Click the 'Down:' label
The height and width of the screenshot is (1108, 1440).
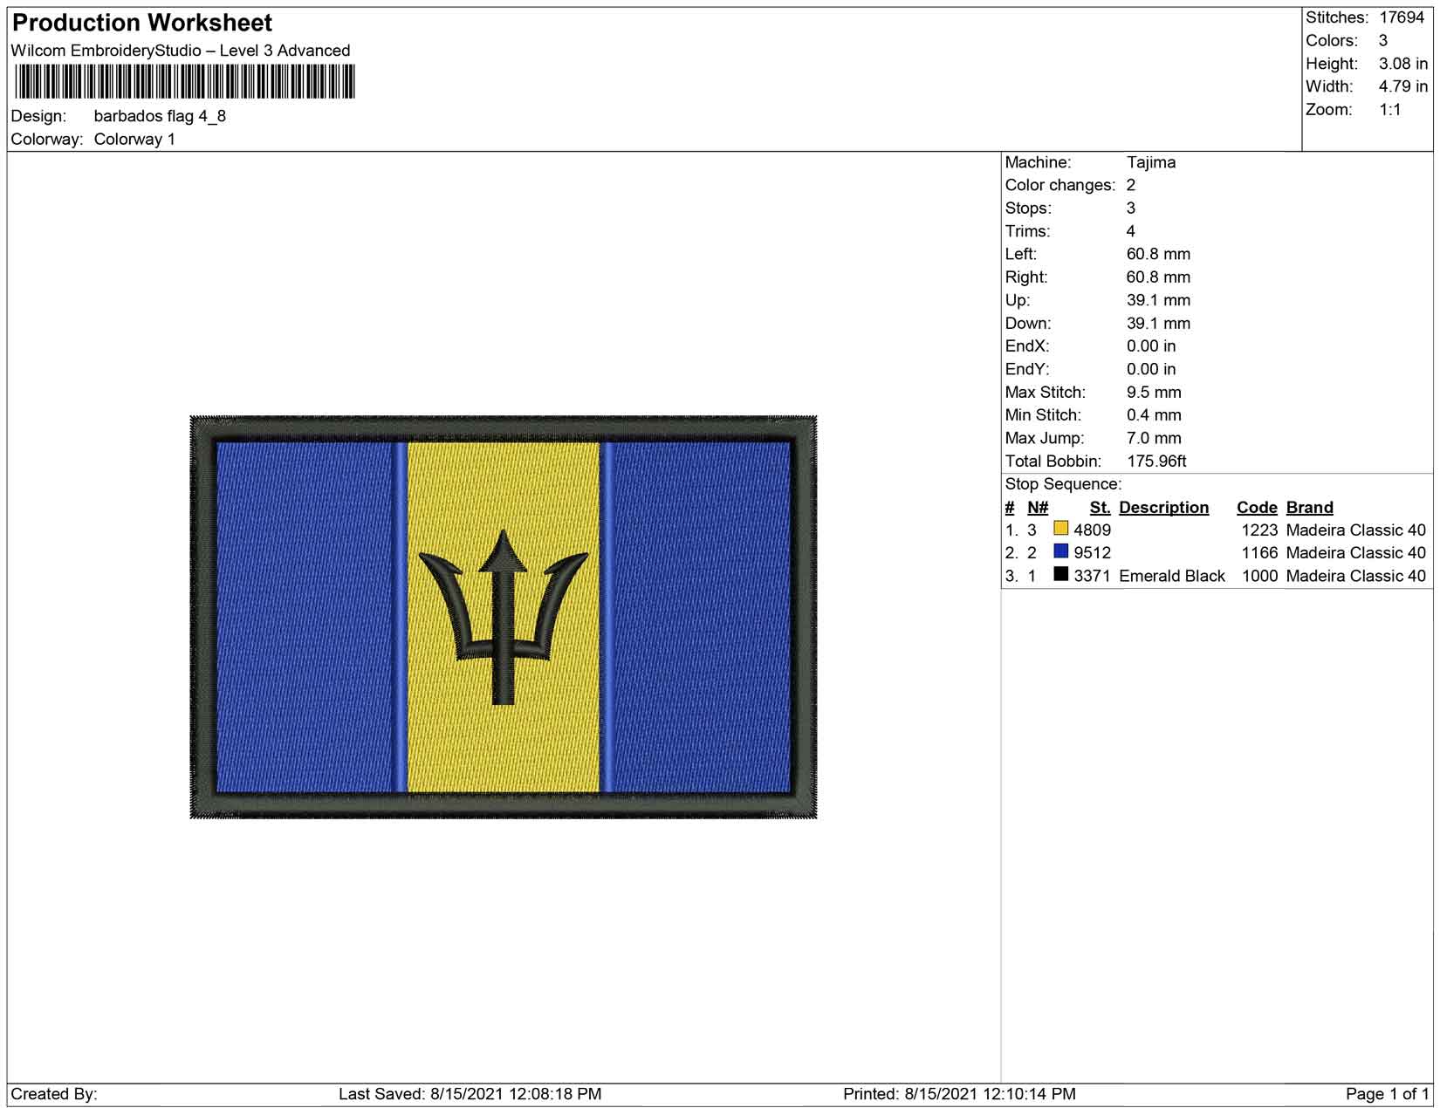click(x=1027, y=324)
